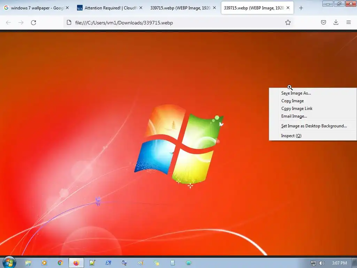Open the Firefox hamburger application menu
357x268 pixels.
[349, 22]
